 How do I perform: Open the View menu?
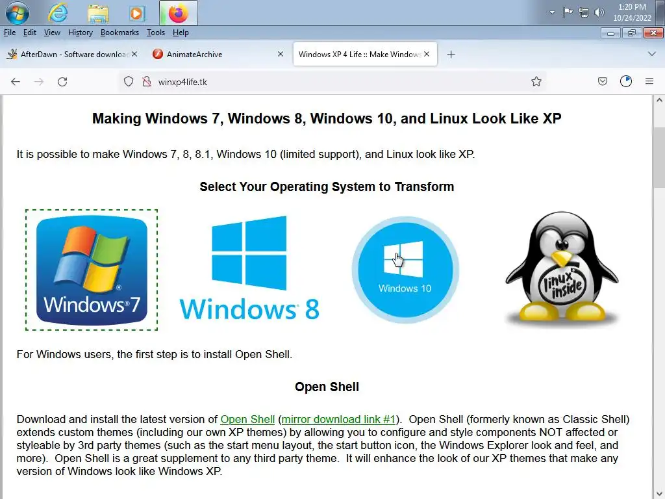pos(52,32)
